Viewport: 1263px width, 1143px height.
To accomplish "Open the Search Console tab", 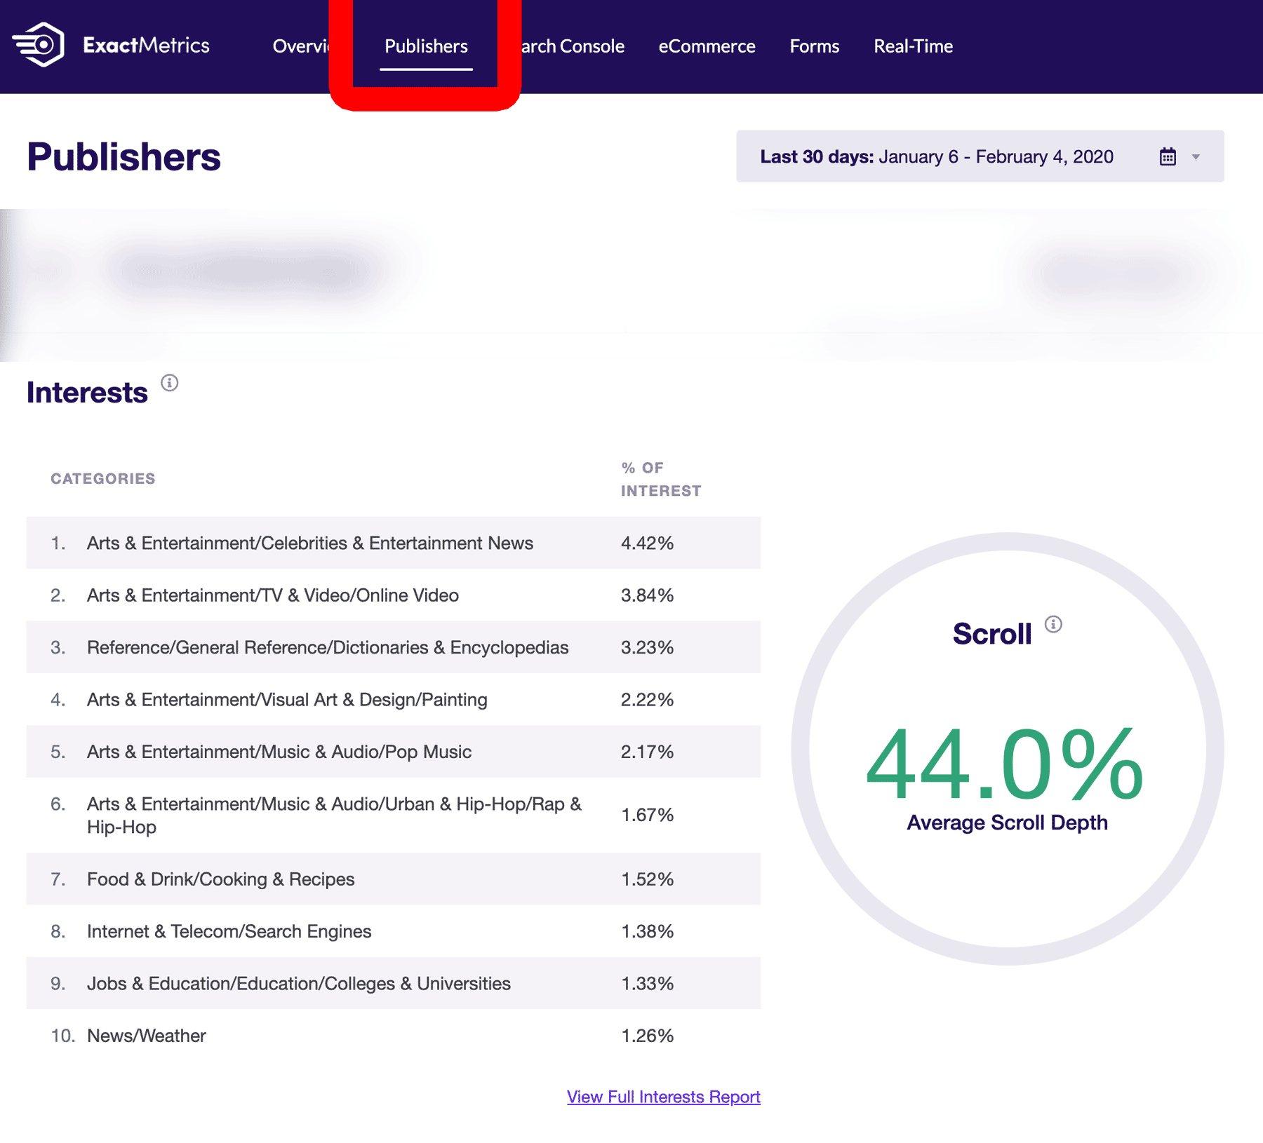I will click(x=573, y=46).
